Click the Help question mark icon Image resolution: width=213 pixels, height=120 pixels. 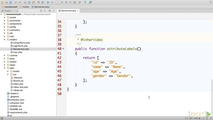[x=85, y=2]
